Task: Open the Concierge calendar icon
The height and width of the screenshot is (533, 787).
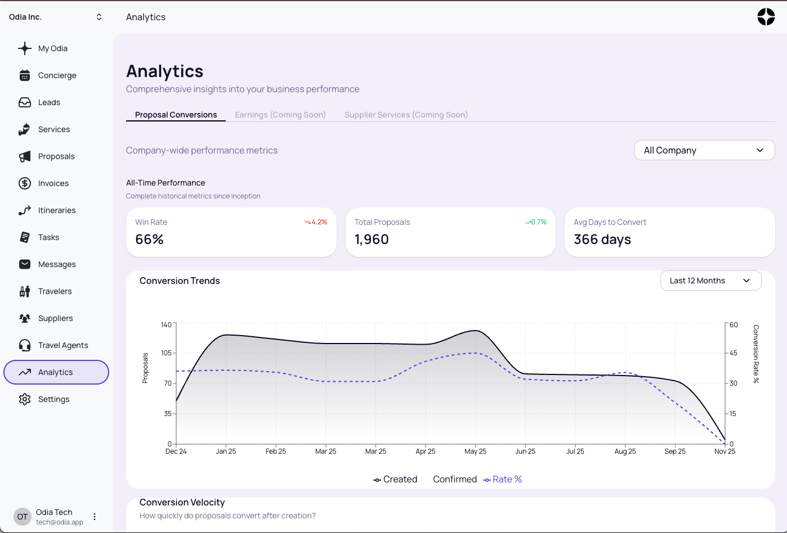Action: (25, 75)
